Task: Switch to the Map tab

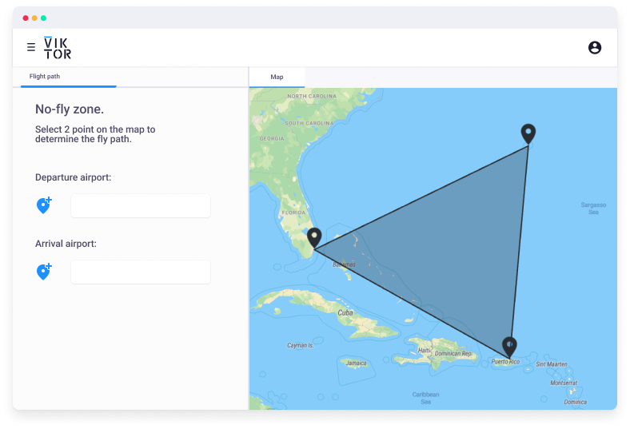Action: [x=277, y=77]
